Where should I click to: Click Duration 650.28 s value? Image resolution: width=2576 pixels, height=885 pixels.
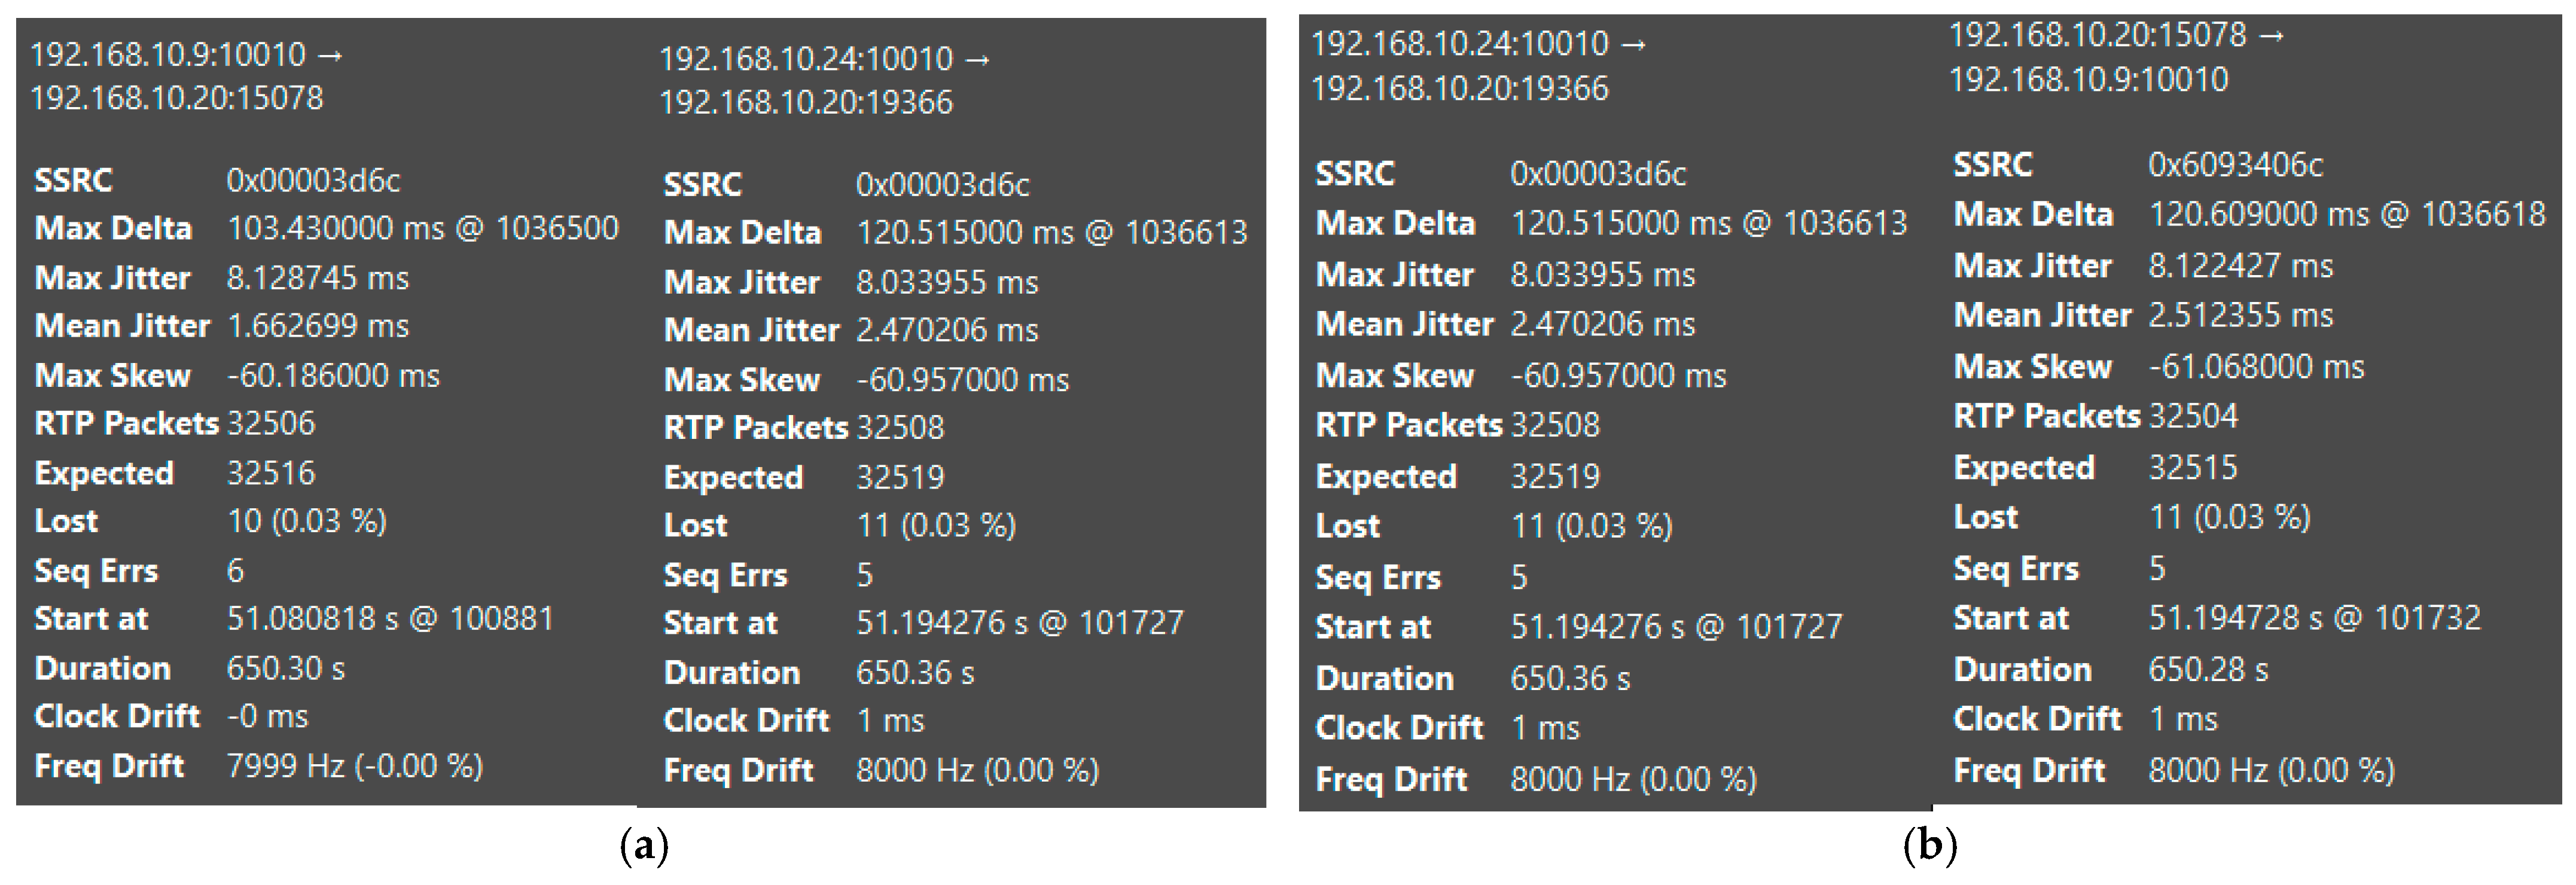coord(2208,669)
